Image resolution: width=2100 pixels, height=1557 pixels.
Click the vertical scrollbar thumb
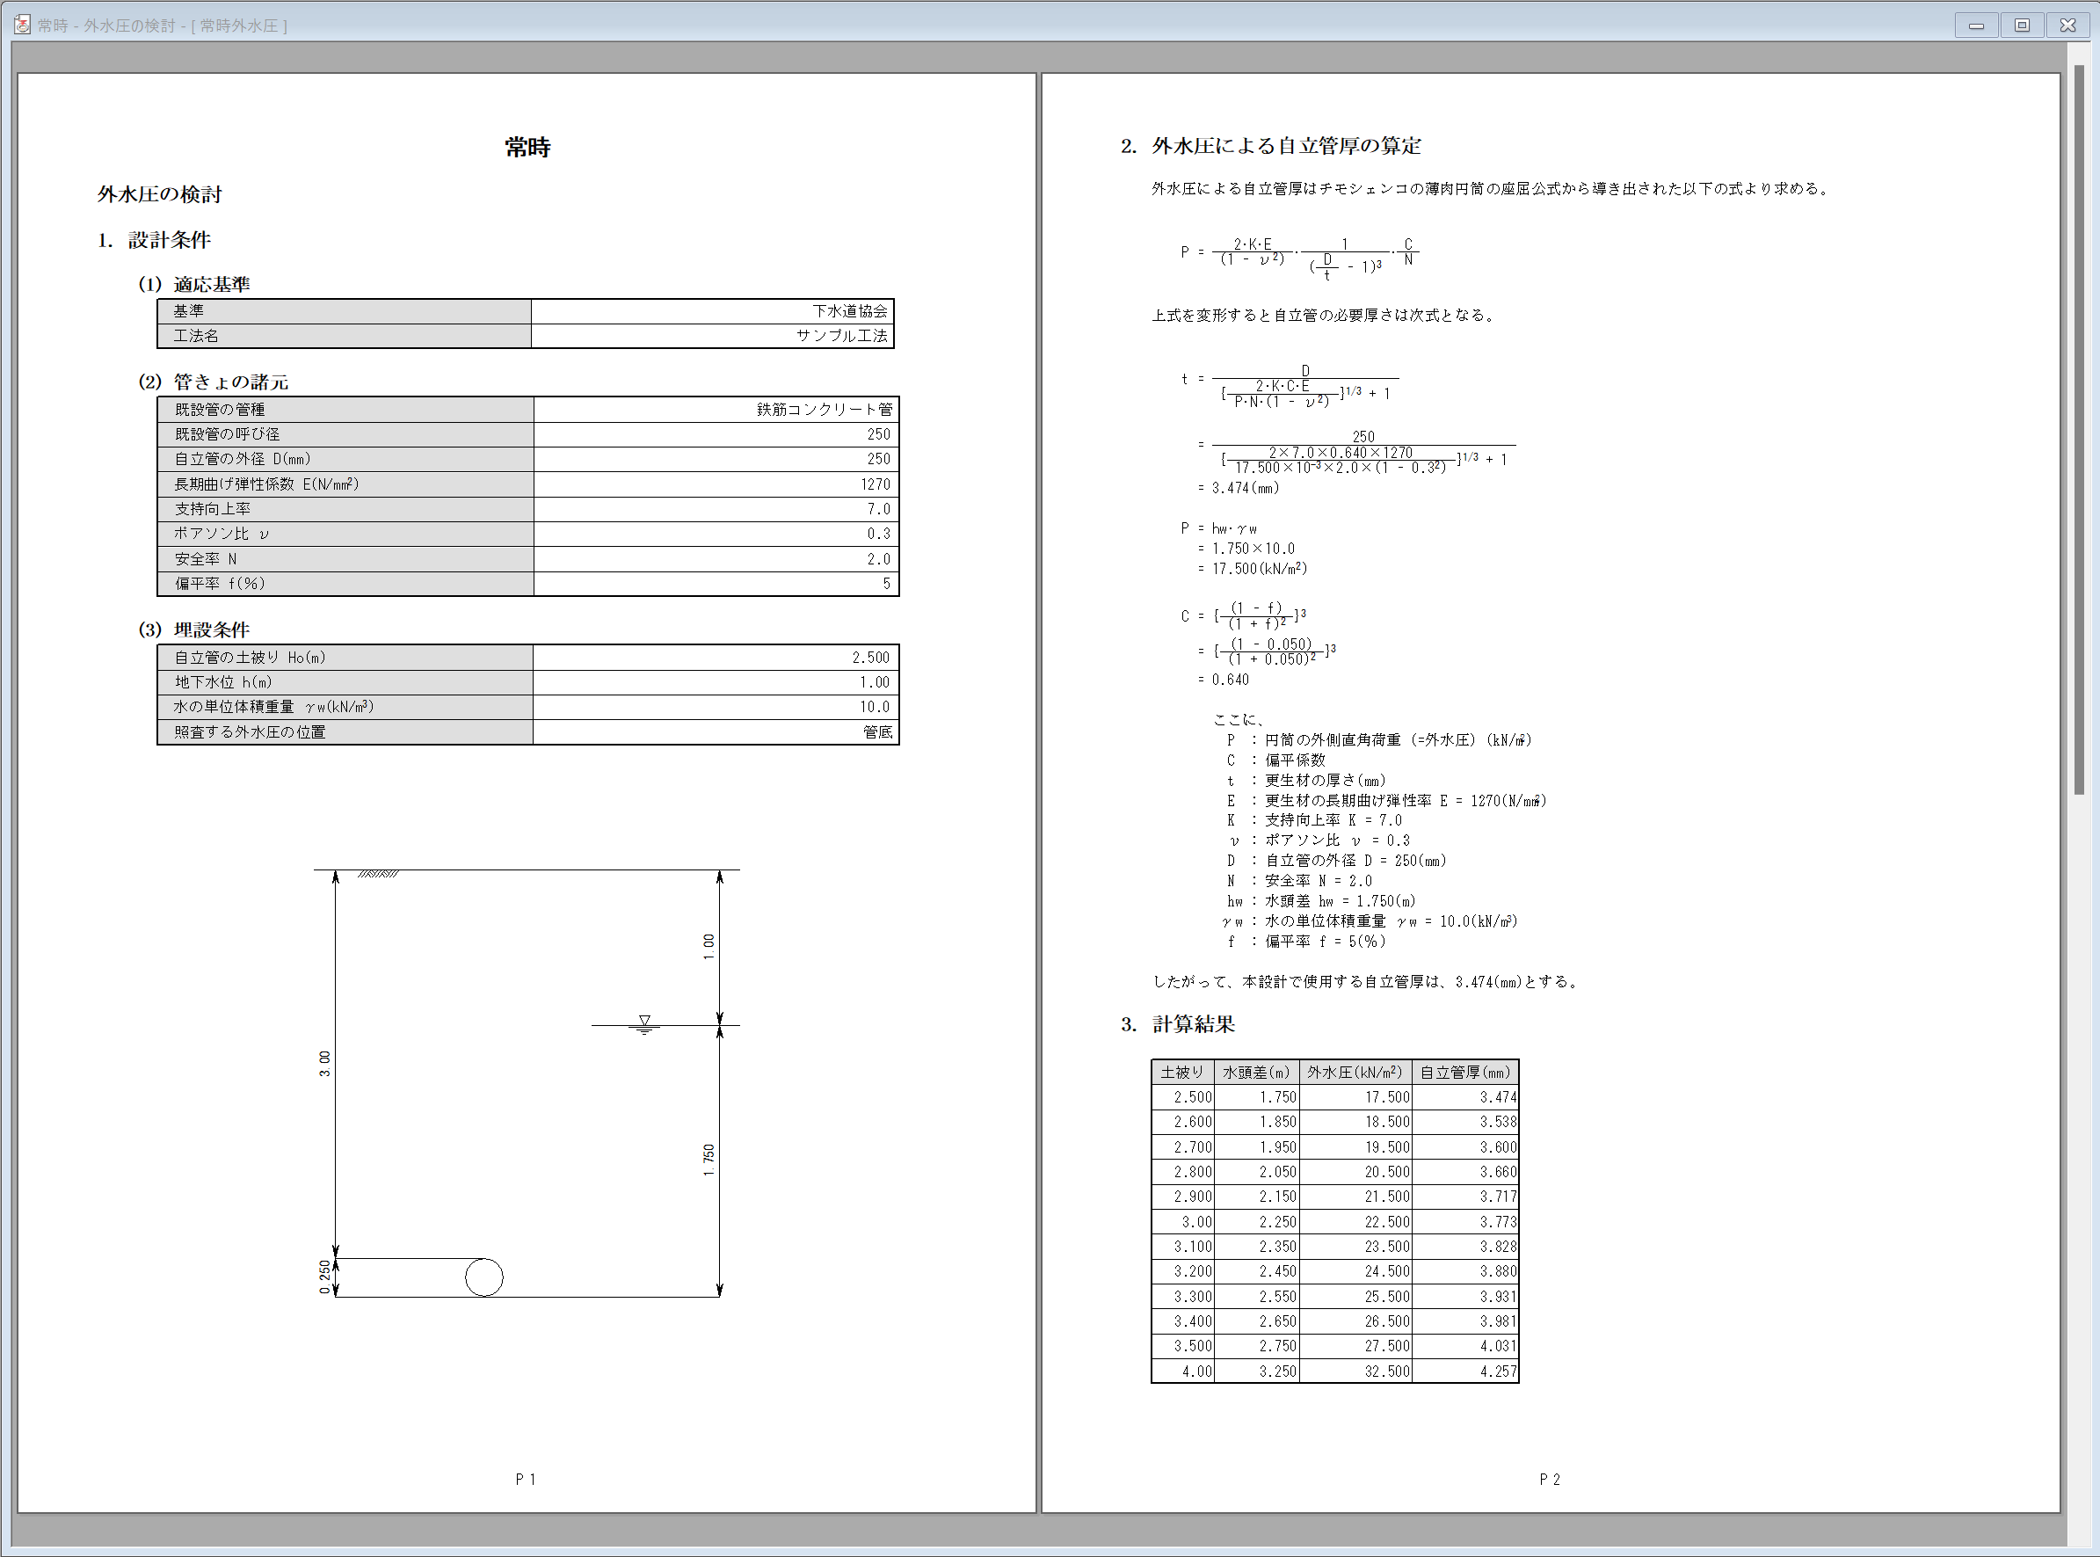(x=2079, y=431)
